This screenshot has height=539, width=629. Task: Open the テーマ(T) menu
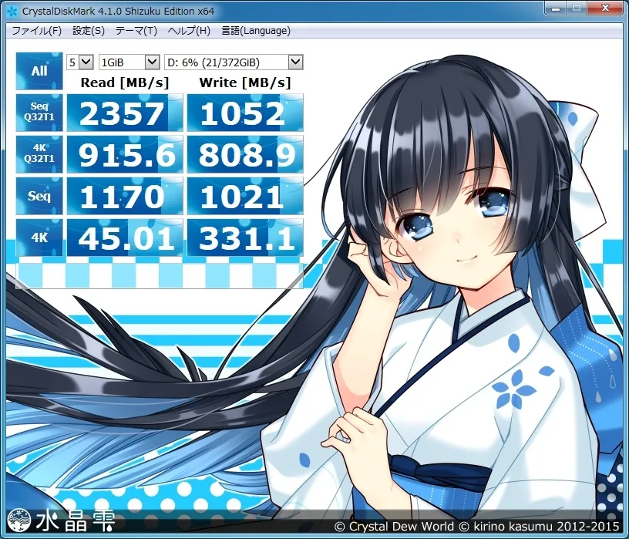pos(136,31)
